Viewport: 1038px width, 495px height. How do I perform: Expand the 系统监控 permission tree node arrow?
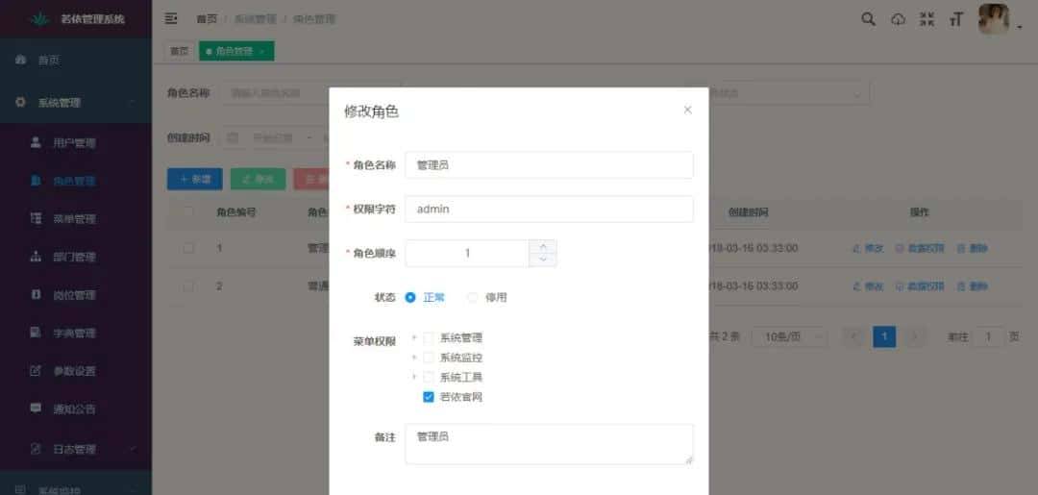[x=413, y=358]
